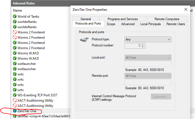Expand the Local port dropdown
The image size is (195, 119).
pos(148,58)
